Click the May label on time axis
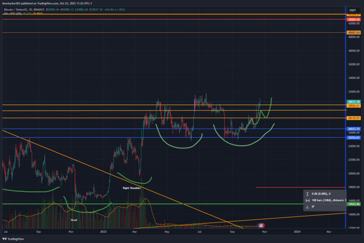The width and height of the screenshot is (364, 243). click(167, 231)
